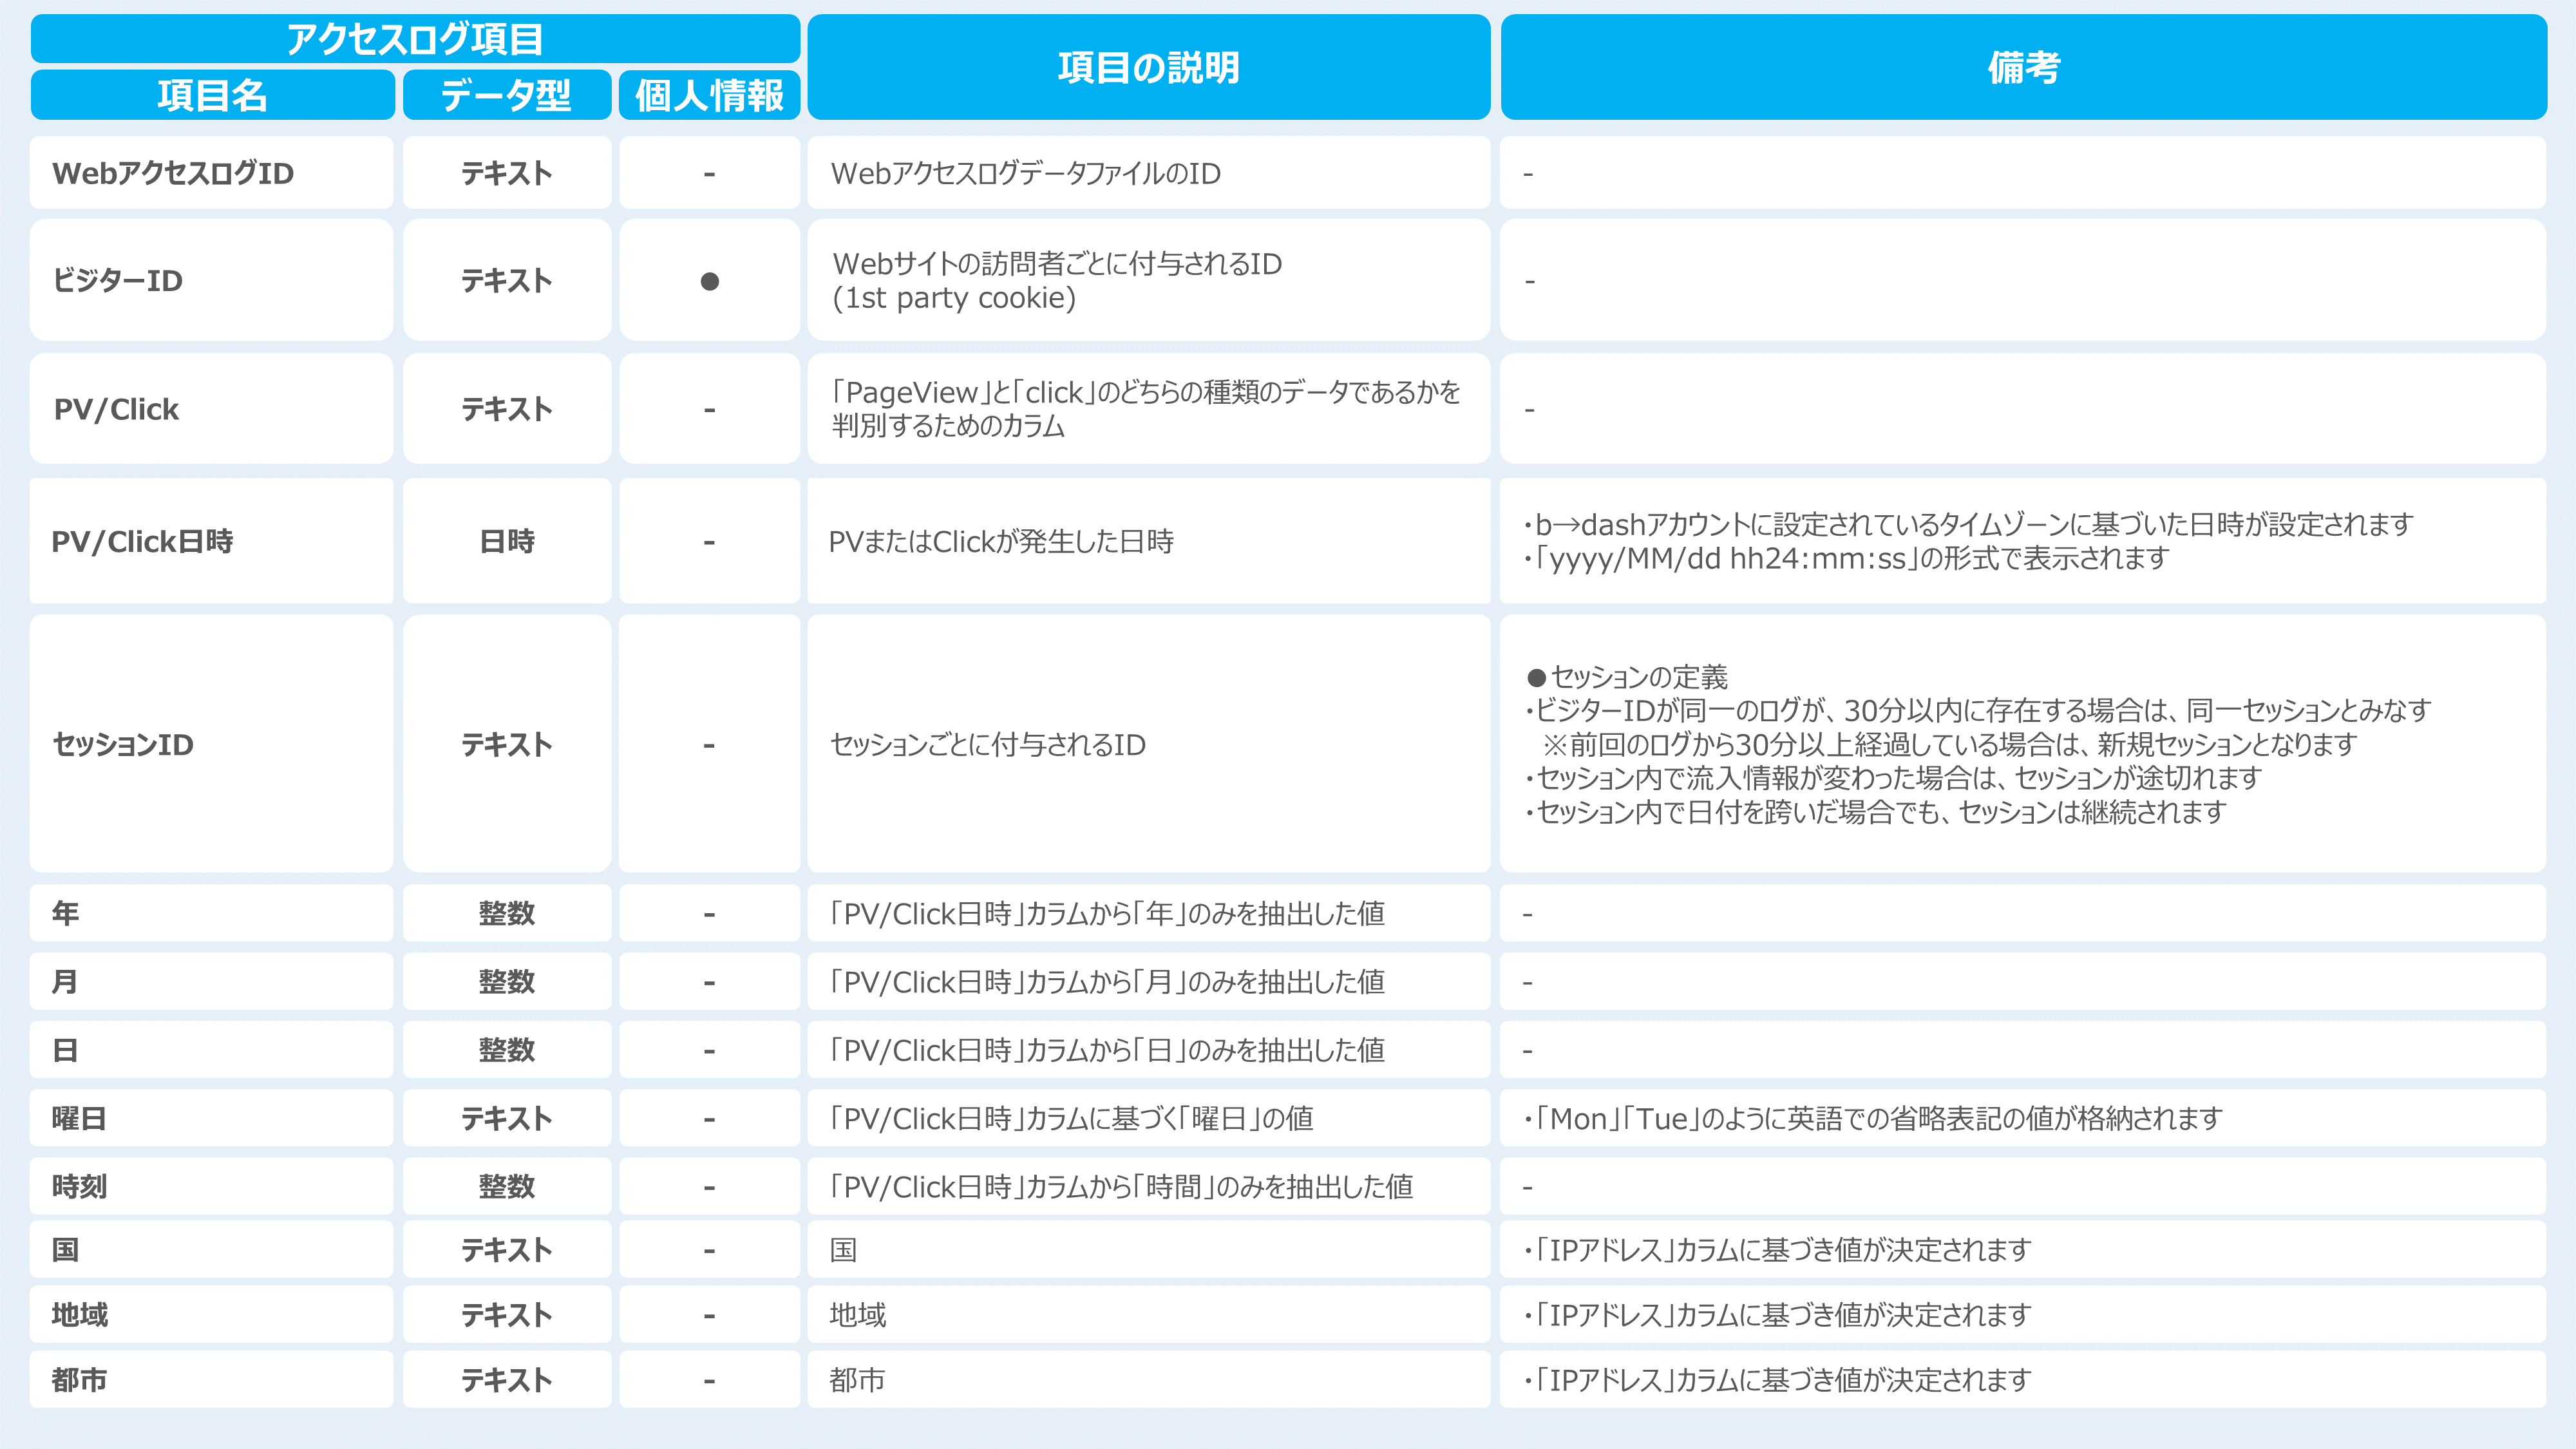Click the 都市 description cell
Image resolution: width=2576 pixels, height=1449 pixels.
tap(857, 1379)
